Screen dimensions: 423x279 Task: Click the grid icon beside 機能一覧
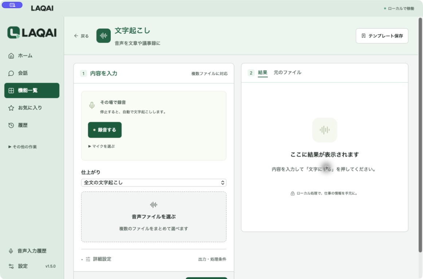click(11, 90)
